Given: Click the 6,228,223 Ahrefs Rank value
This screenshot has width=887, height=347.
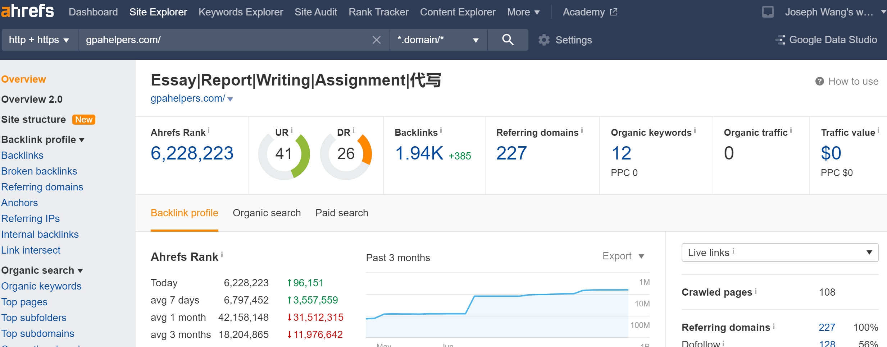Looking at the screenshot, I should point(192,153).
